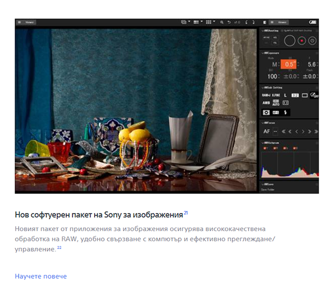Toggle the third histogram channel checkbox (G)
This screenshot has height=295, width=329.
coord(285,149)
